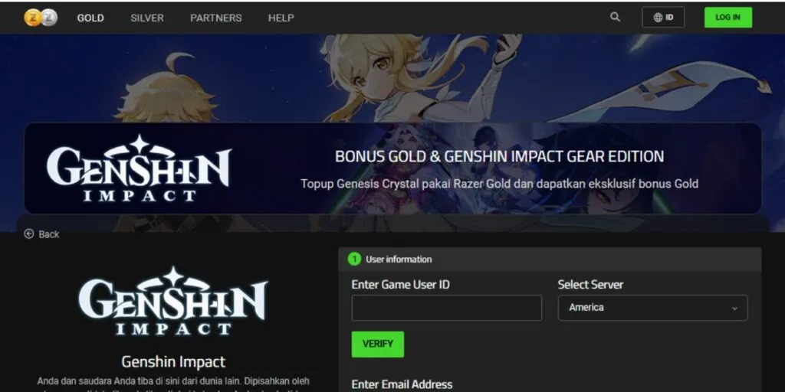Click the 'Topup Genesis Crystal' banner description

(x=499, y=184)
